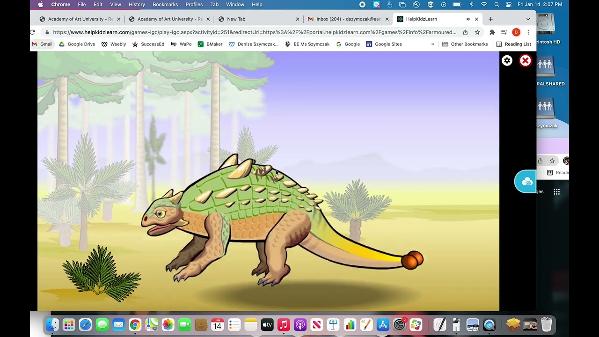Open the game settings gear icon

pos(507,60)
